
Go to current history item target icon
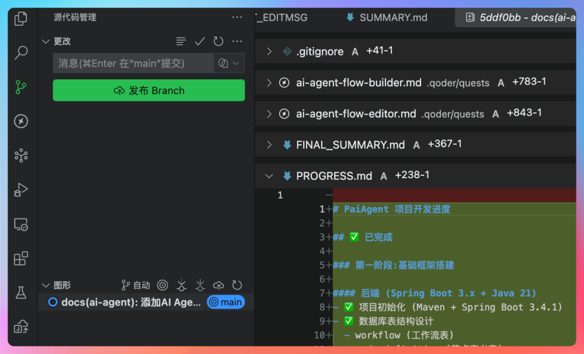click(163, 285)
